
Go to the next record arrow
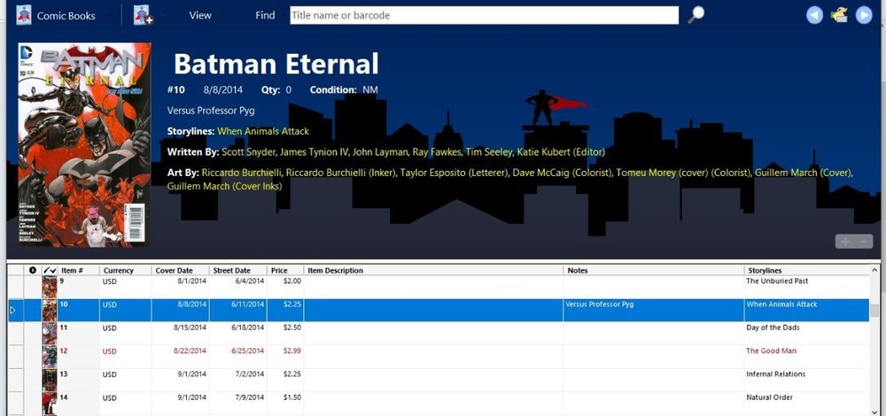pos(864,15)
